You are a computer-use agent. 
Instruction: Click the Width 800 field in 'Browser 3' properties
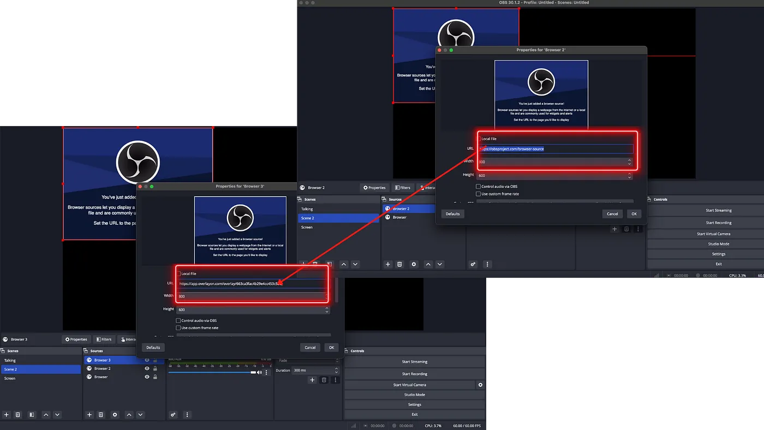coord(253,296)
